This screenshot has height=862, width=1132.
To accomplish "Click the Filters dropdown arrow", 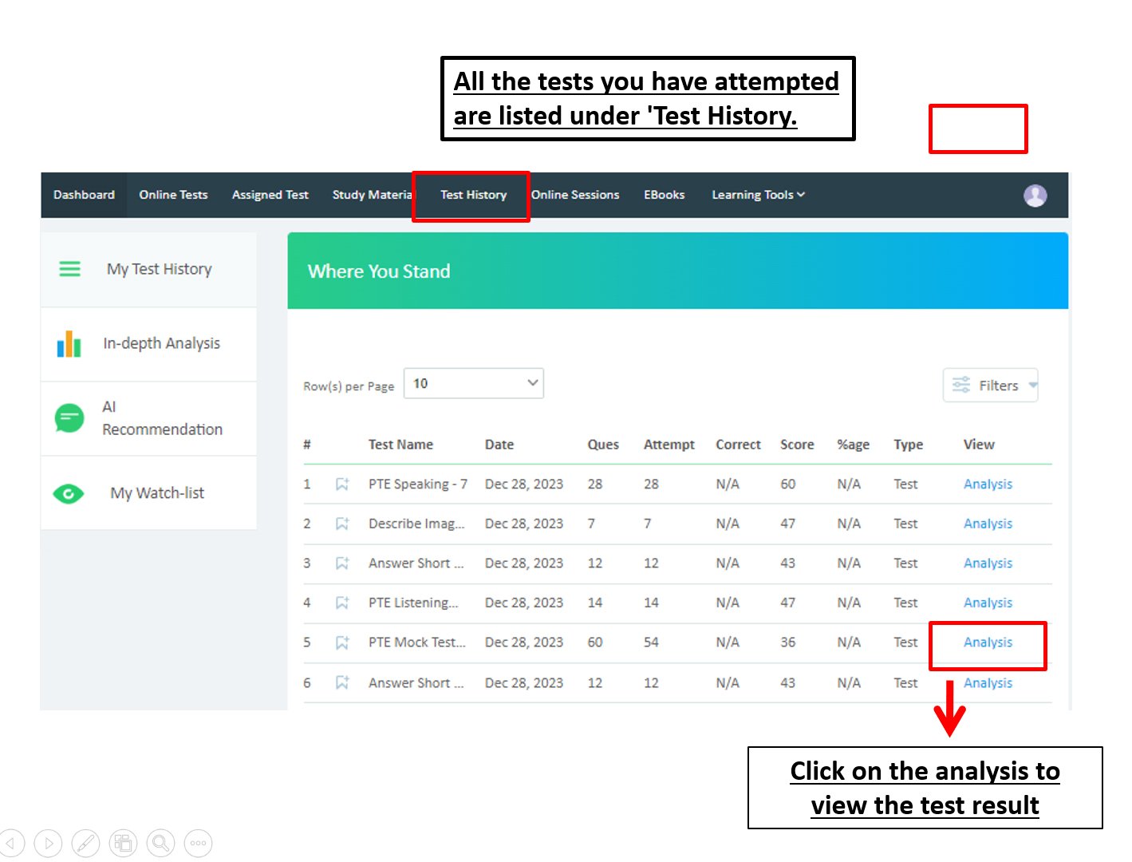I will point(1032,386).
